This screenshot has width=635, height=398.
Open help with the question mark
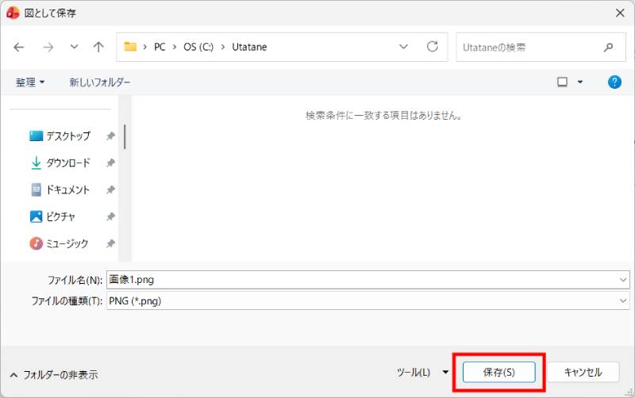pyautogui.click(x=614, y=82)
